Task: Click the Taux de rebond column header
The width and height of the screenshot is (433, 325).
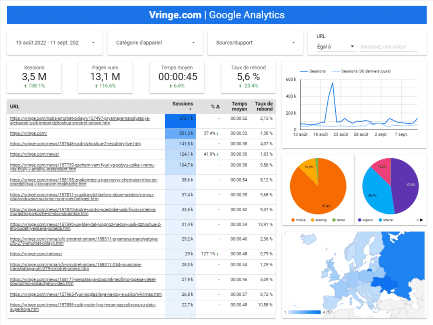Action: pos(264,106)
